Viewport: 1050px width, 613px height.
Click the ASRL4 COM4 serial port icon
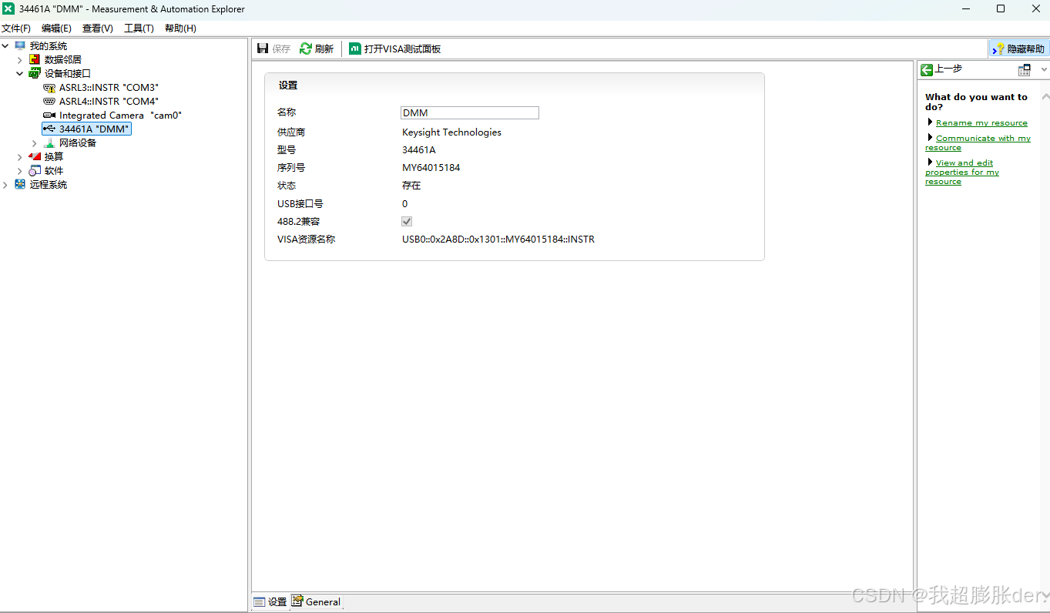tap(49, 102)
